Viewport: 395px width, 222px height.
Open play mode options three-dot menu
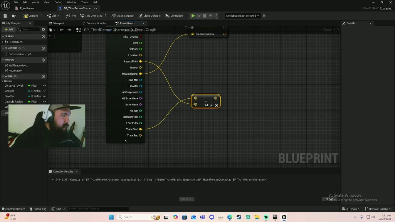pyautogui.click(x=216, y=16)
